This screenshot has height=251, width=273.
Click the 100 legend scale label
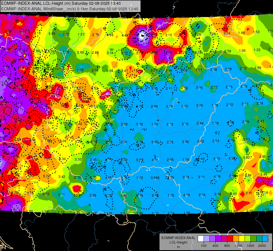click(x=204, y=246)
